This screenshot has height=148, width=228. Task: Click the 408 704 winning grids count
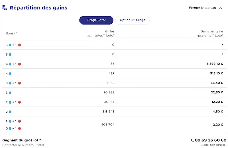click(108, 125)
